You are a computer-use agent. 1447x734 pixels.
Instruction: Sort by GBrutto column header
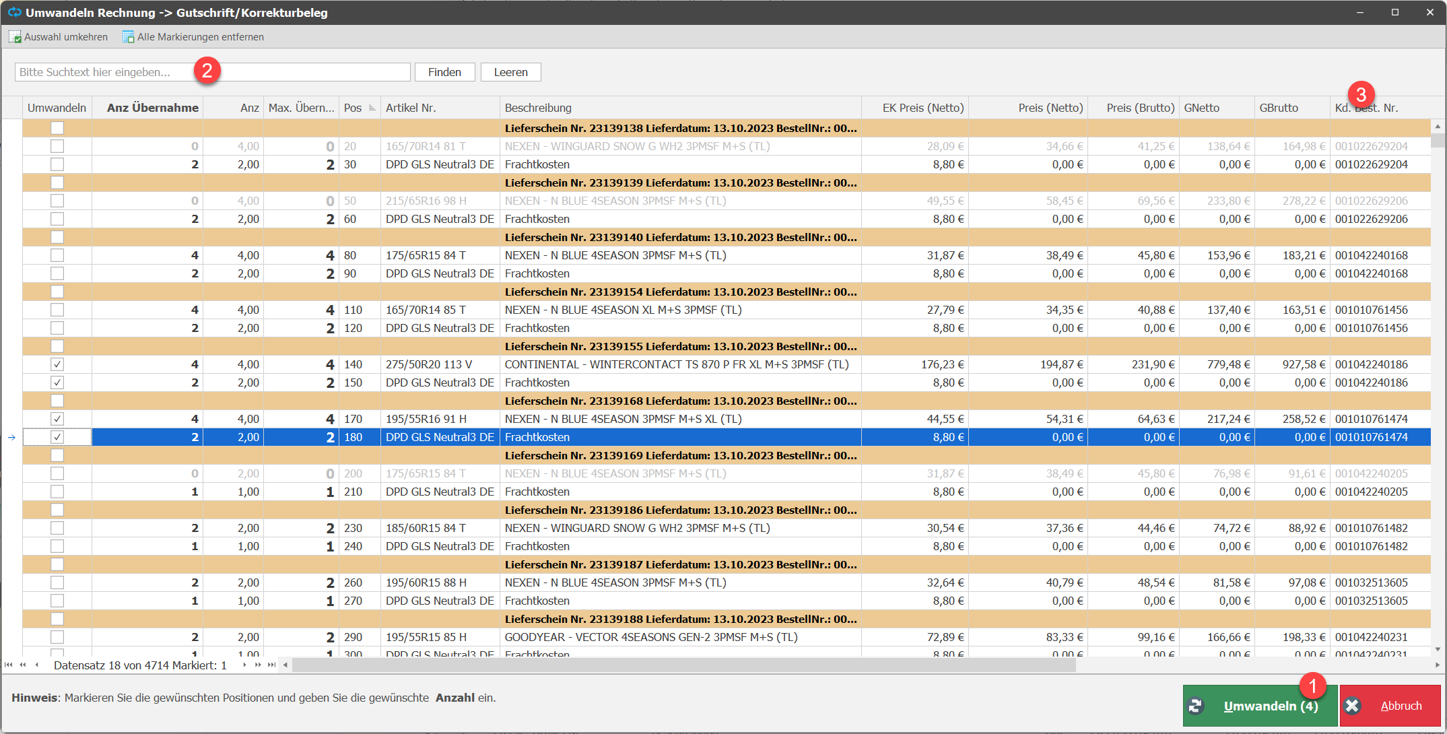1293,108
